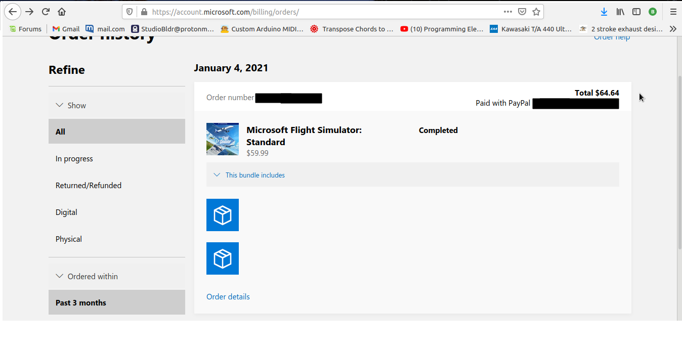Click the Order number label
The image size is (682, 350).
click(230, 98)
